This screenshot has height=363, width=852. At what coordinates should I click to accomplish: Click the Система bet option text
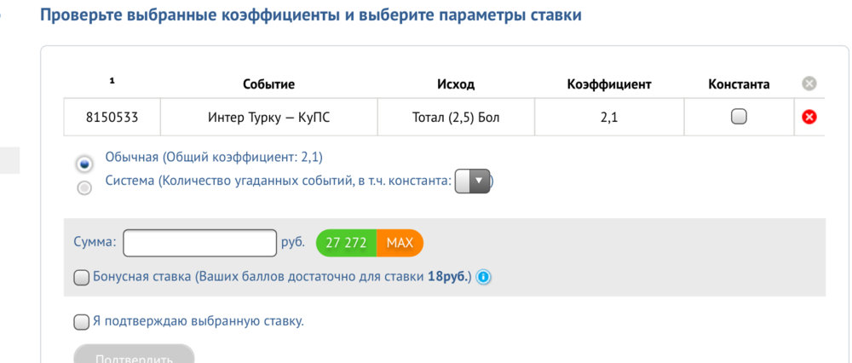pyautogui.click(x=279, y=181)
